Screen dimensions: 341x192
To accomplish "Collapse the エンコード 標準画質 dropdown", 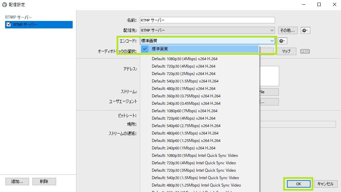I will tap(207, 41).
